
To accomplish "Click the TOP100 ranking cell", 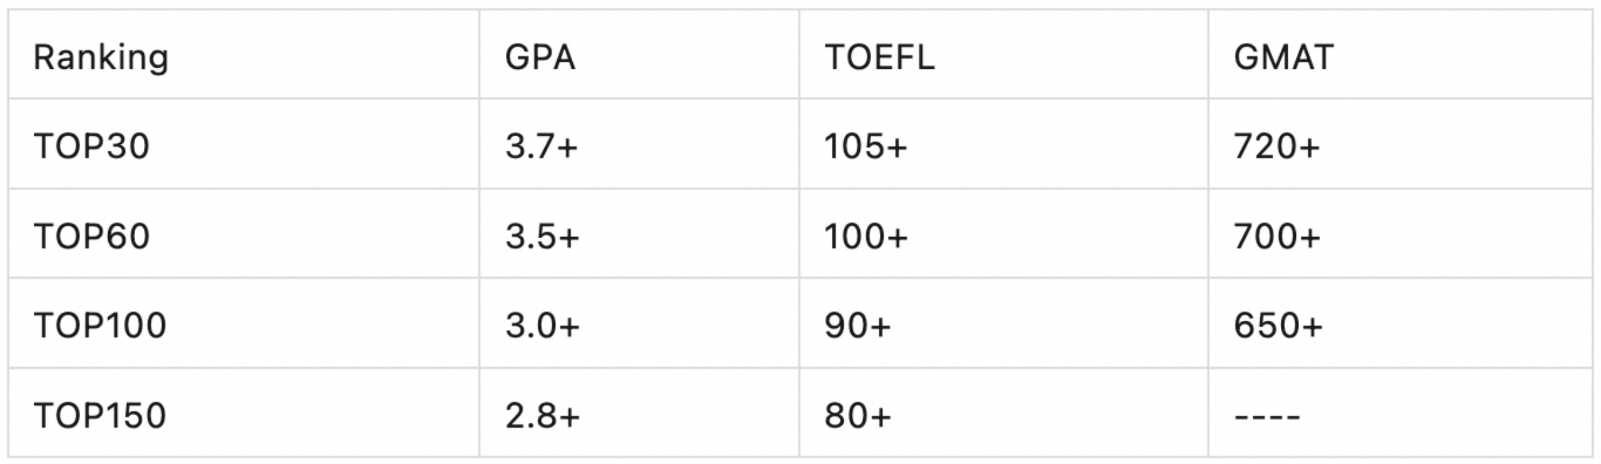I will 244,323.
